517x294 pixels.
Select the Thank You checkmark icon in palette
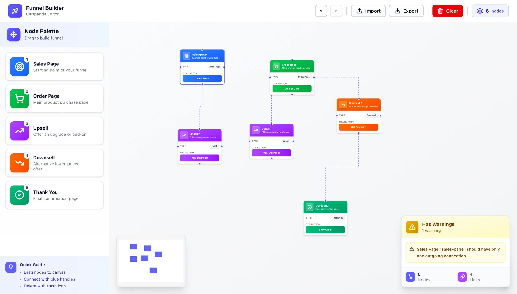(x=20, y=195)
